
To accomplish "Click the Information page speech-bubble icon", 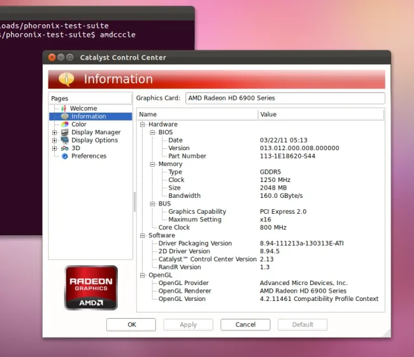I will 65,116.
